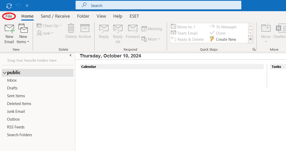Click the Send/Receive All Folders sync icon
The image size is (286, 151).
click(9, 6)
